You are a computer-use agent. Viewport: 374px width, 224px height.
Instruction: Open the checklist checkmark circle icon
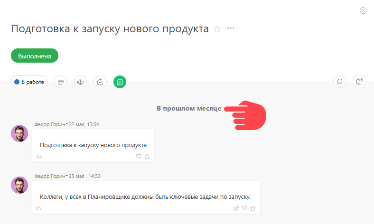click(x=100, y=82)
